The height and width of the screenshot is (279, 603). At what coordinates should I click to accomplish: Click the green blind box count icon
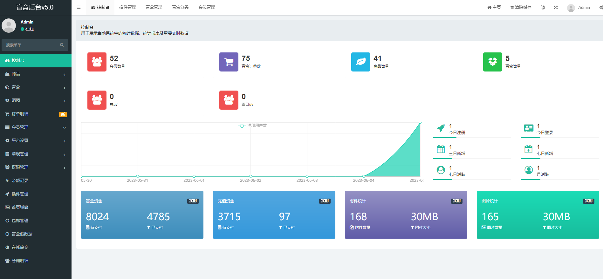(492, 62)
